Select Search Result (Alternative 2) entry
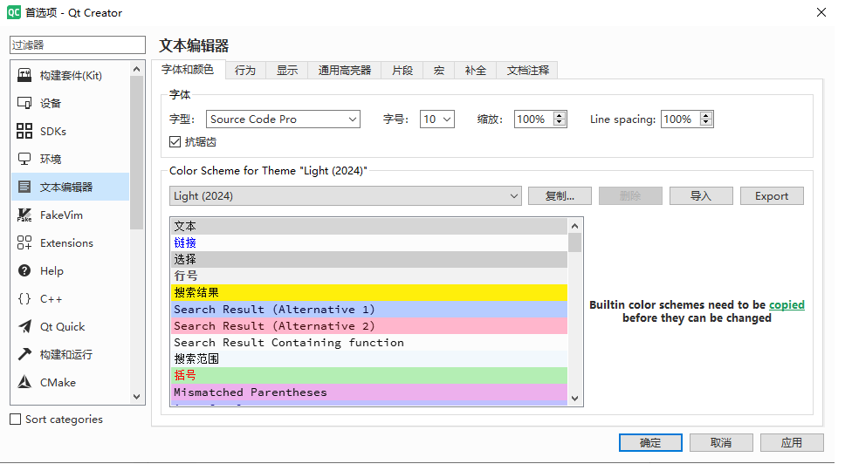The height and width of the screenshot is (464, 845). tap(369, 326)
